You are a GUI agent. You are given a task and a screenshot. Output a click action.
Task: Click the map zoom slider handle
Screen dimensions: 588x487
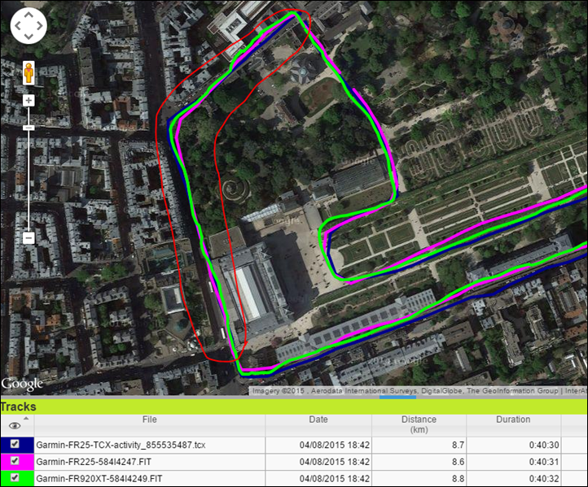[x=29, y=128]
